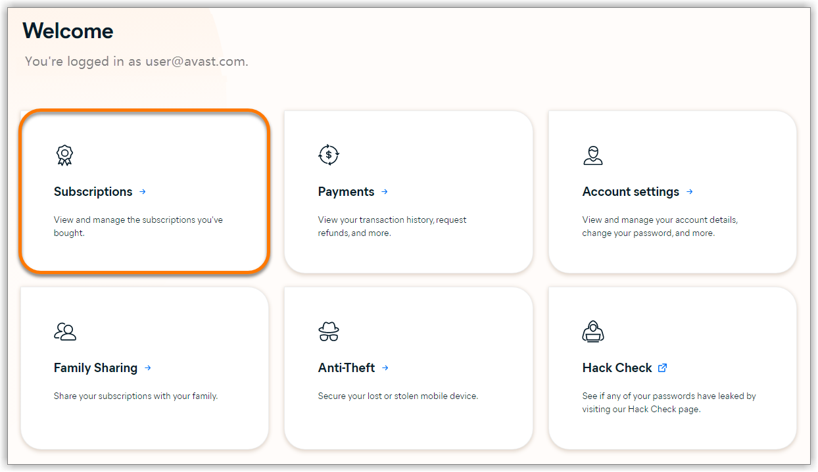Click the arrow beside Account settings
This screenshot has height=472, width=818.
(x=690, y=192)
